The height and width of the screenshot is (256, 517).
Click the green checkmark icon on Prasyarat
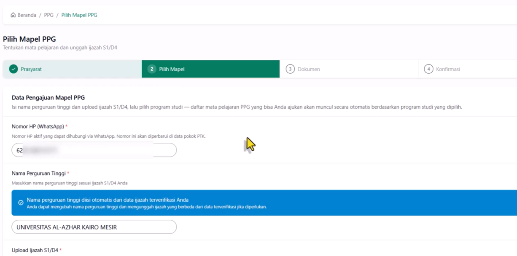point(13,69)
